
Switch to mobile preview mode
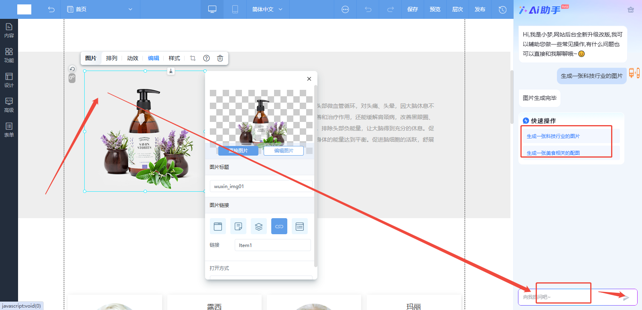235,9
